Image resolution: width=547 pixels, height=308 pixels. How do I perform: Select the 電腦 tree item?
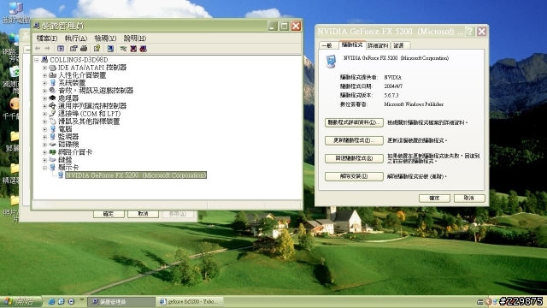[65, 129]
